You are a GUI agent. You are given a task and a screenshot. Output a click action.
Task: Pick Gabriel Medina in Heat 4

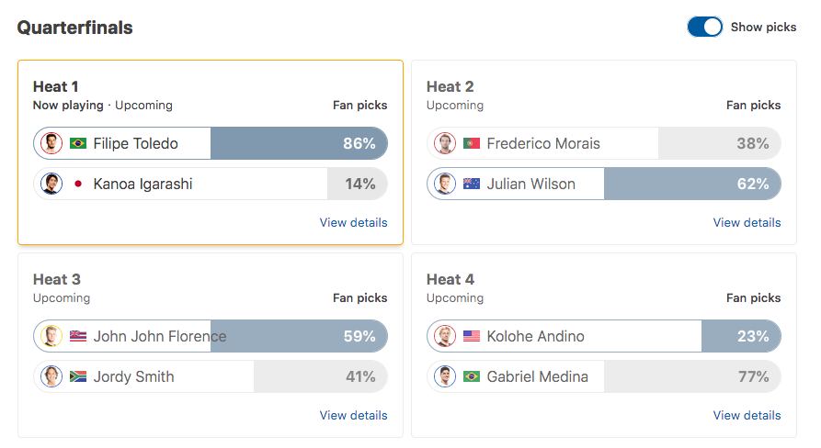pos(604,376)
